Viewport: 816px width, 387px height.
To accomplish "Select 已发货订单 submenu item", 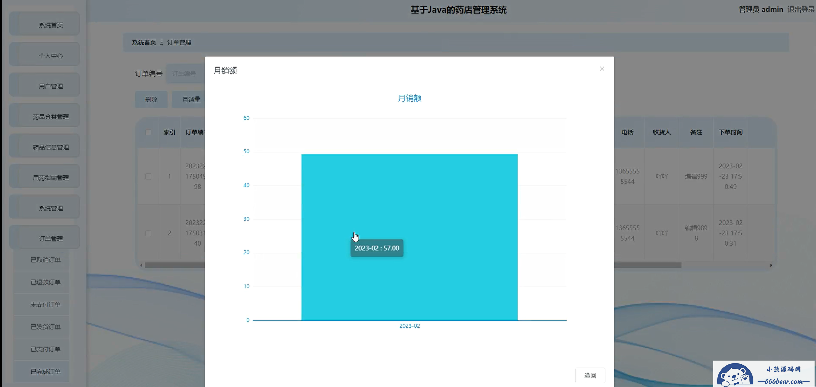I will 45,327.
